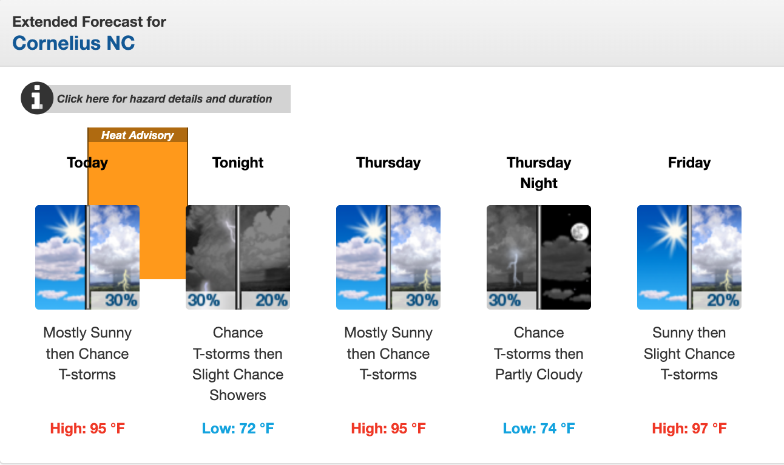Viewport: 784px width, 465px height.
Task: Select the Today period heading
Action: tap(87, 163)
